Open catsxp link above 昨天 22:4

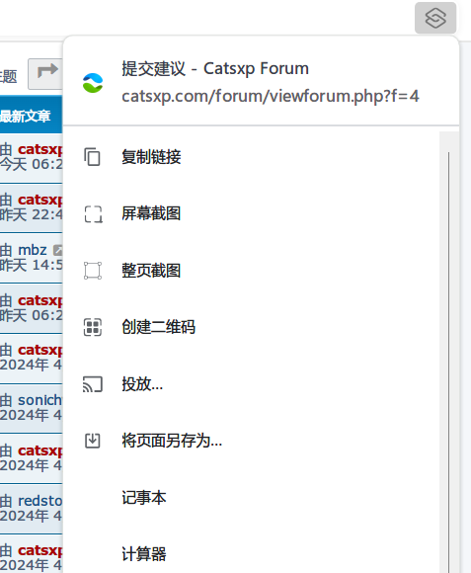(x=40, y=200)
